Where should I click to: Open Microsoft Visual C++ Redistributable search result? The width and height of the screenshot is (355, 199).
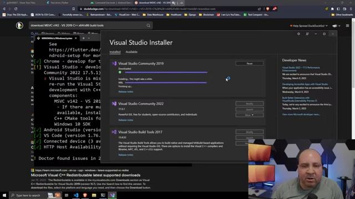click(85, 175)
